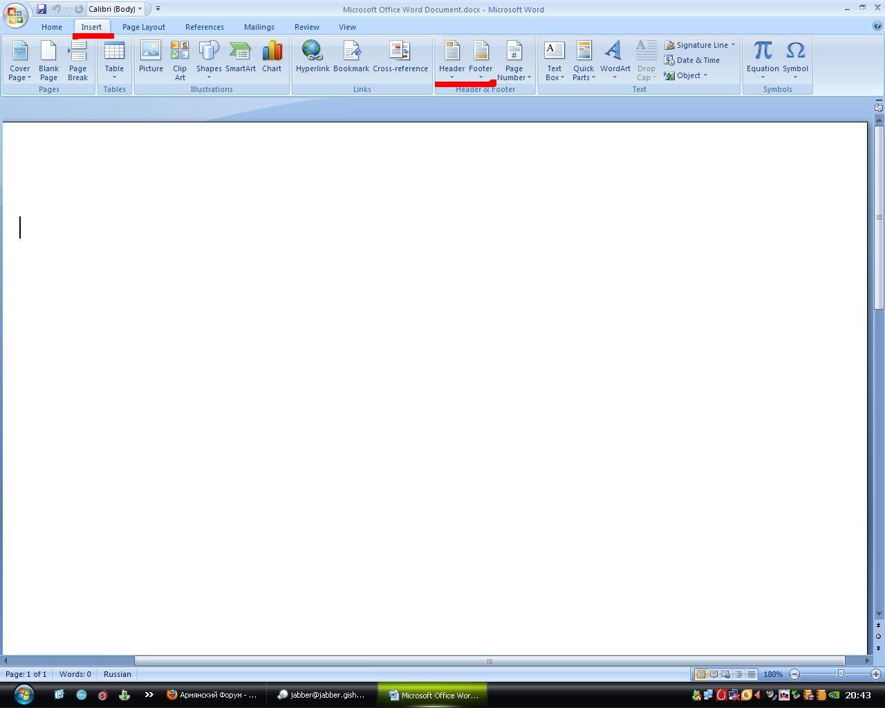The width and height of the screenshot is (885, 708).
Task: Click Date & Time button
Action: 692,60
